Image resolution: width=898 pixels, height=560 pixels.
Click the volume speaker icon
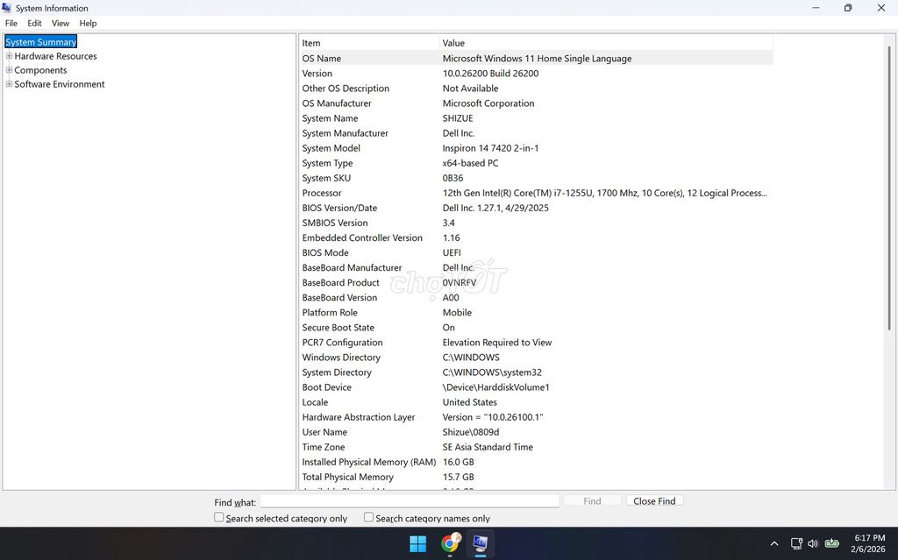pos(813,544)
